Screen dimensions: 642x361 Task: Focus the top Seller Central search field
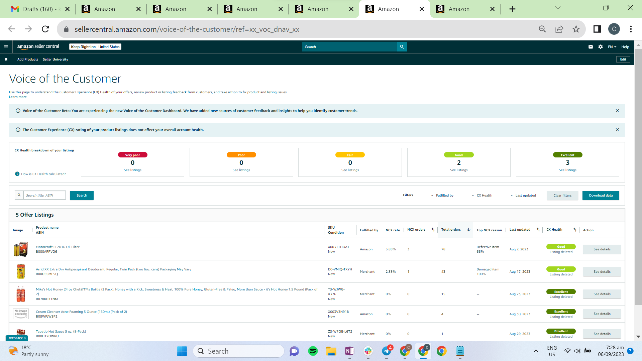point(349,47)
